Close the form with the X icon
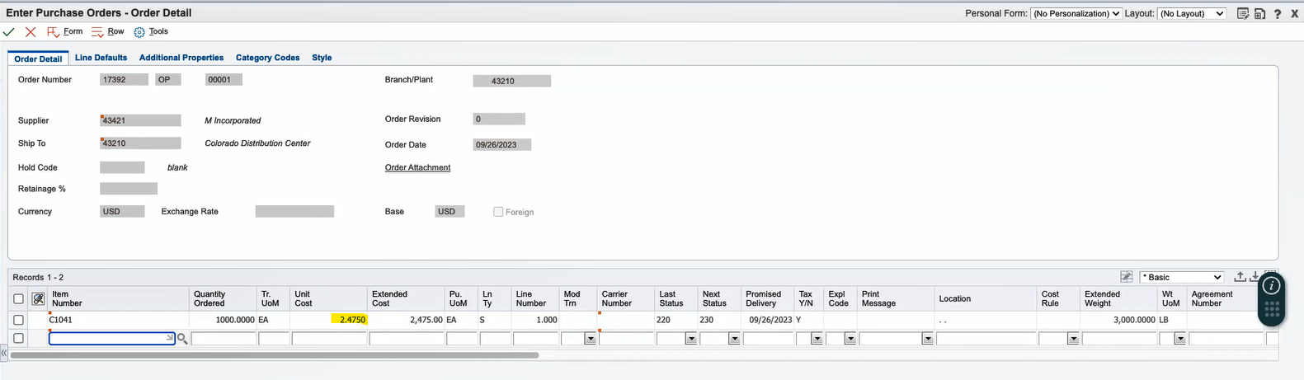The width and height of the screenshot is (1304, 380). [1294, 13]
